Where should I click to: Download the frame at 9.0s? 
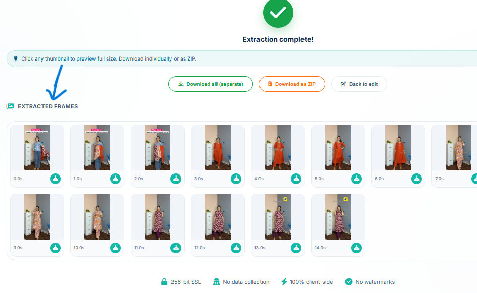coord(55,248)
